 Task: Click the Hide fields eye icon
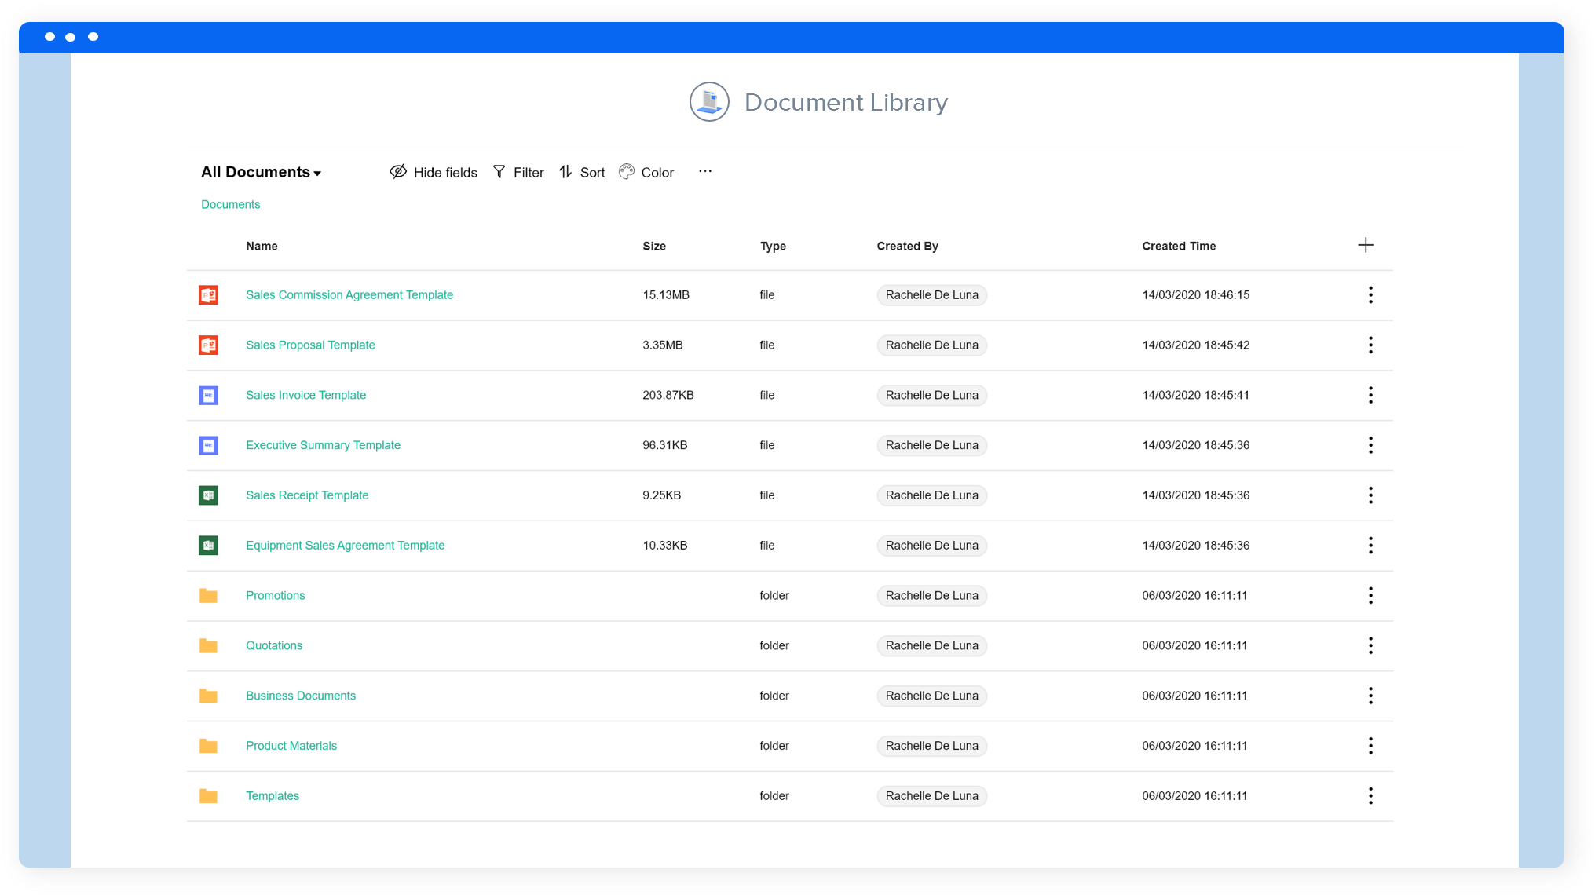pyautogui.click(x=398, y=172)
